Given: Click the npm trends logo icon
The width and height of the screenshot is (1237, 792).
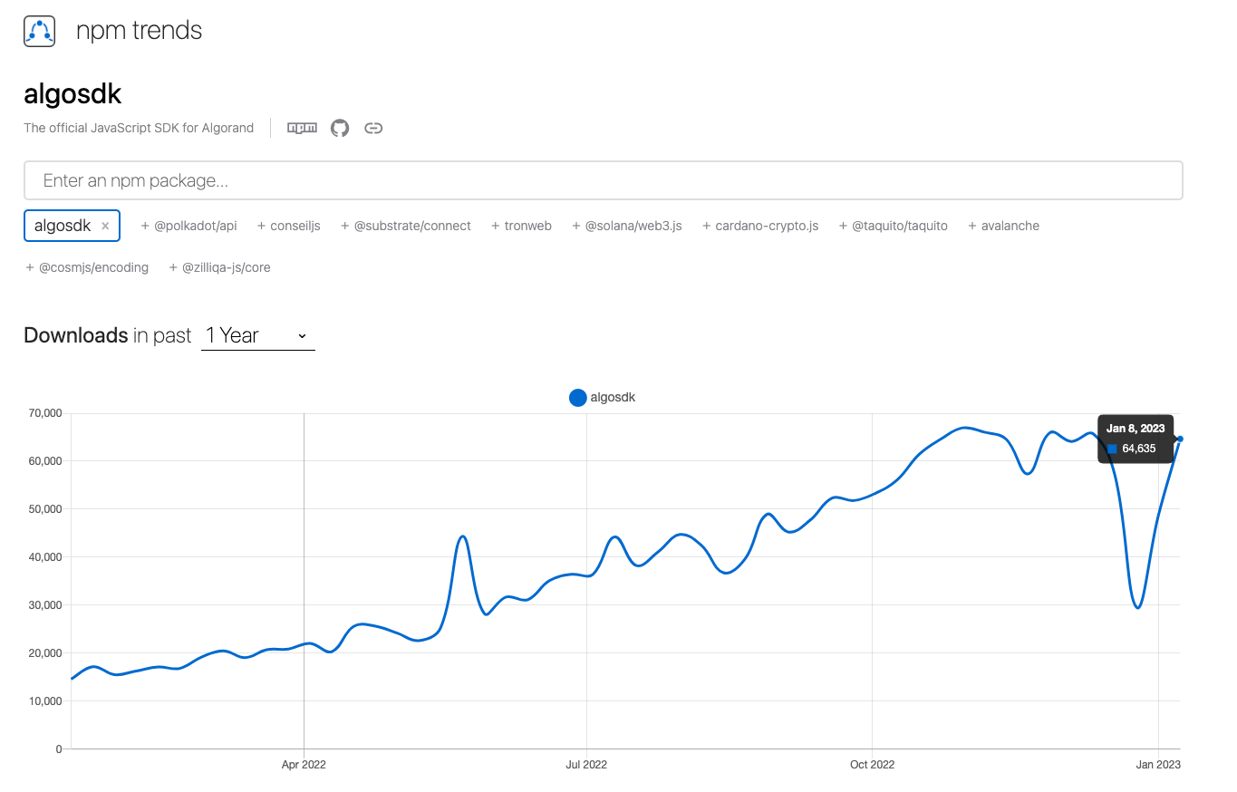Looking at the screenshot, I should [40, 31].
